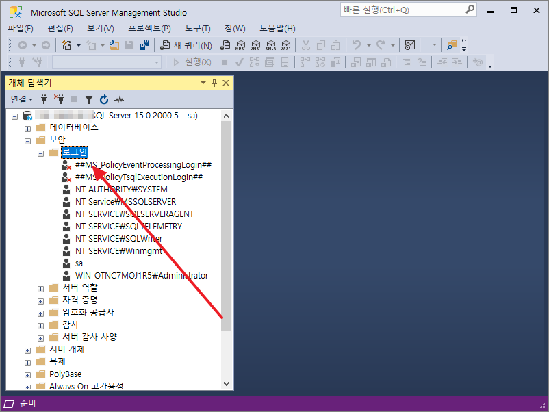Collapse the 로그인 folder
Viewport: 549px width, 412px height.
coord(40,153)
